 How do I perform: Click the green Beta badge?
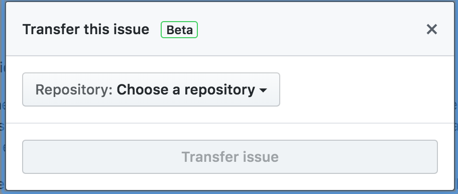click(179, 30)
